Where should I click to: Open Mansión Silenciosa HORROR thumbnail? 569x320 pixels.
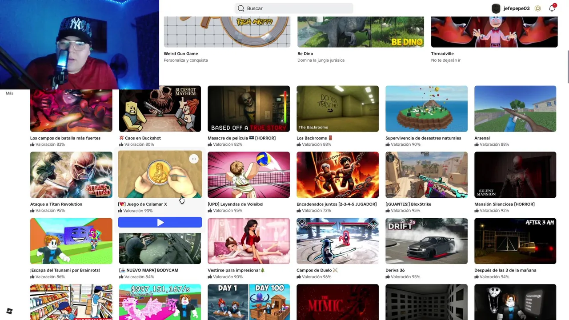pos(515,175)
